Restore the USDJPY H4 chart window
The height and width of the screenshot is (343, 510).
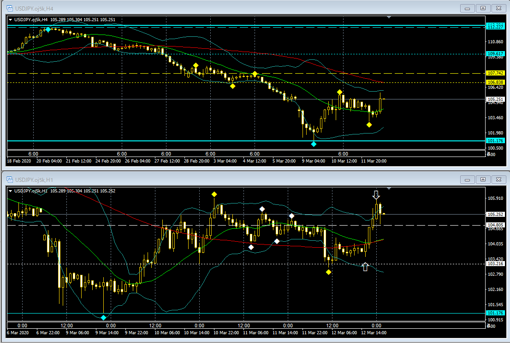tap(483, 8)
